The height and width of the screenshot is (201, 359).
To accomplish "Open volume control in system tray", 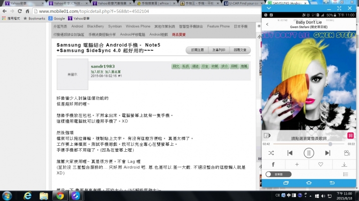I will pos(323,196).
